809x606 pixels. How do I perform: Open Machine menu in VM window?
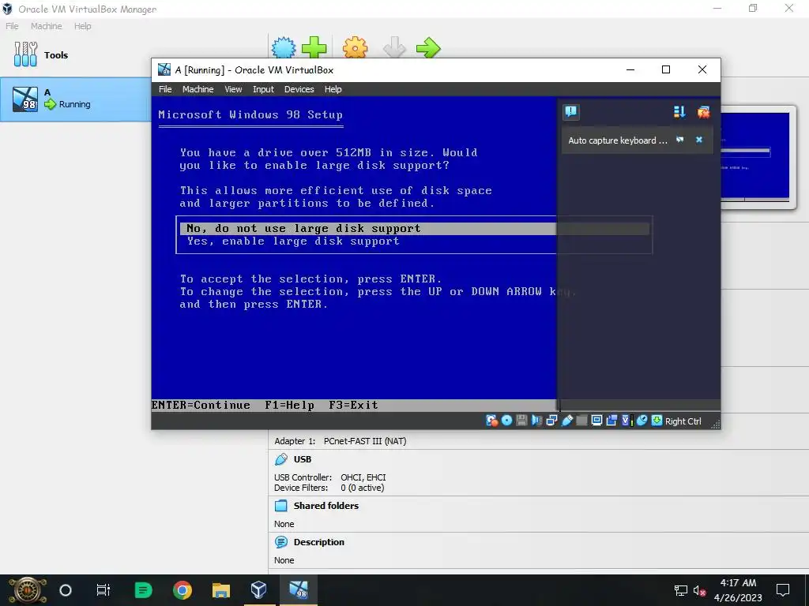point(198,89)
